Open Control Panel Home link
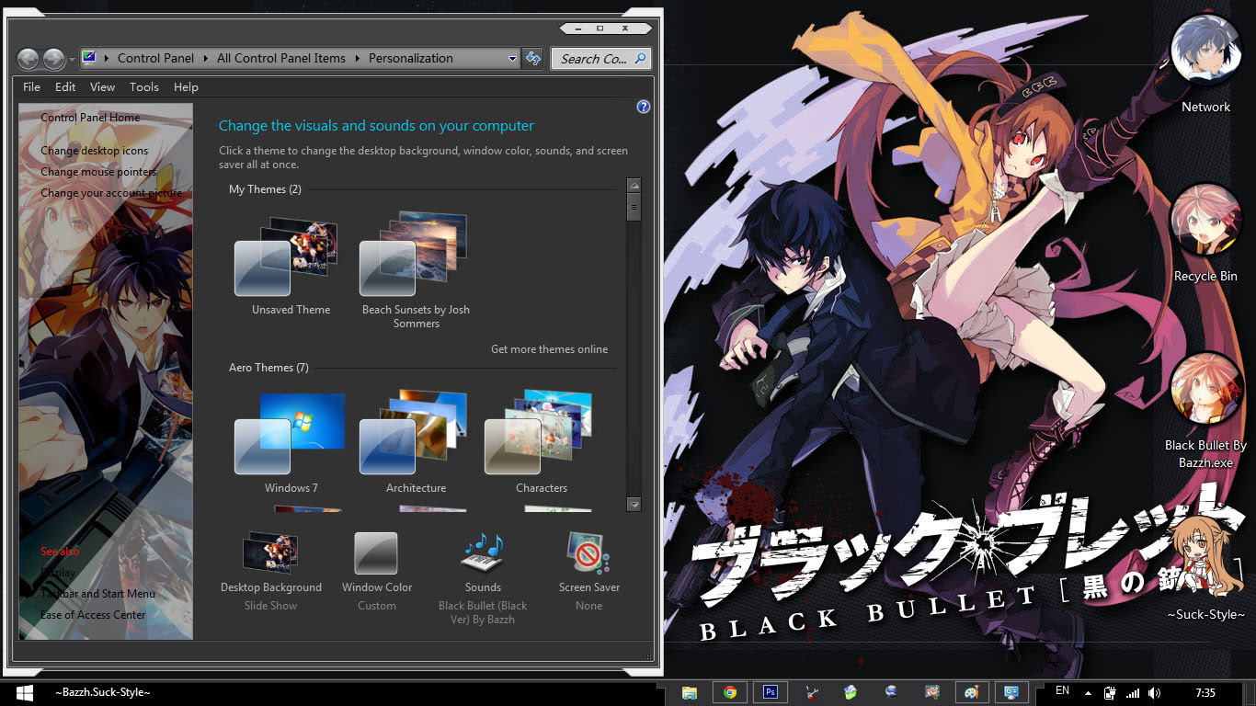 [90, 118]
